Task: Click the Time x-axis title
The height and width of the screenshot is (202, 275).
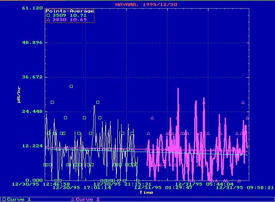Action: click(146, 192)
